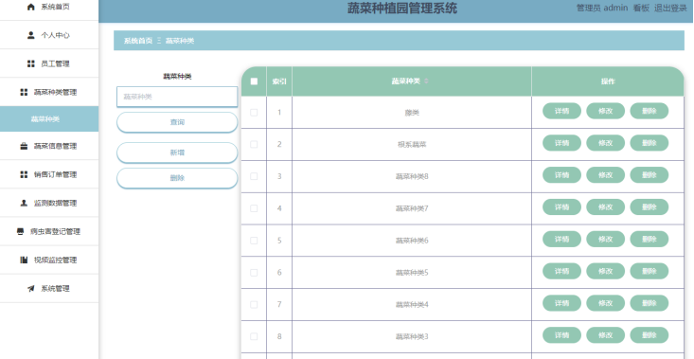The width and height of the screenshot is (694, 359).
Task: Click the 索引 column header
Action: tap(279, 81)
